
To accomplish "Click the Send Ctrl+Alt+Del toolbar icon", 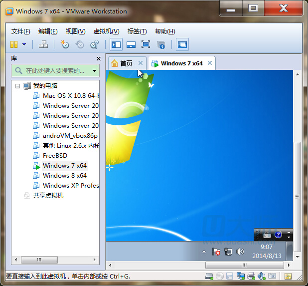I will point(43,44).
